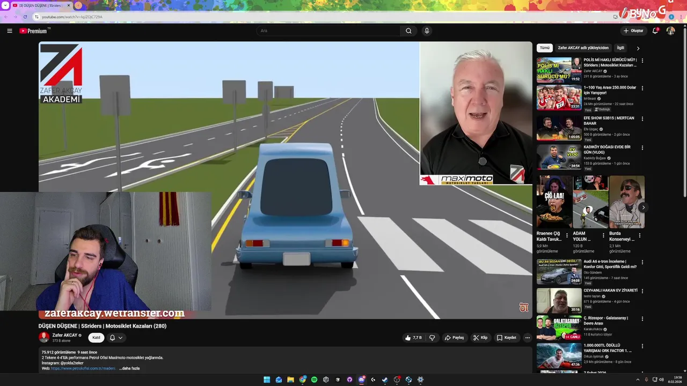Open KADIKÖY BOĞASI EVDE BİR GÜN thumbnail
Screen dimensions: 687x386
[559, 157]
